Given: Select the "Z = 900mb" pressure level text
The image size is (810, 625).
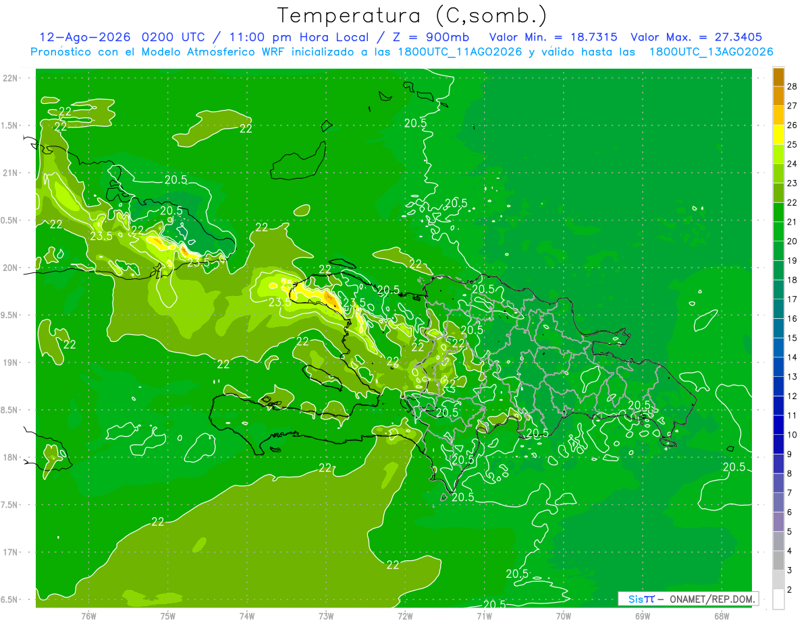Looking at the screenshot, I should [x=431, y=37].
